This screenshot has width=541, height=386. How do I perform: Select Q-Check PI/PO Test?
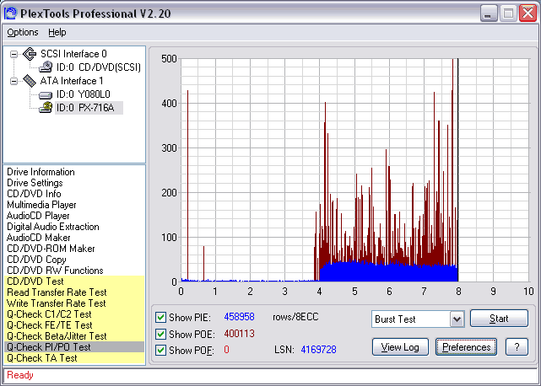[74, 347]
